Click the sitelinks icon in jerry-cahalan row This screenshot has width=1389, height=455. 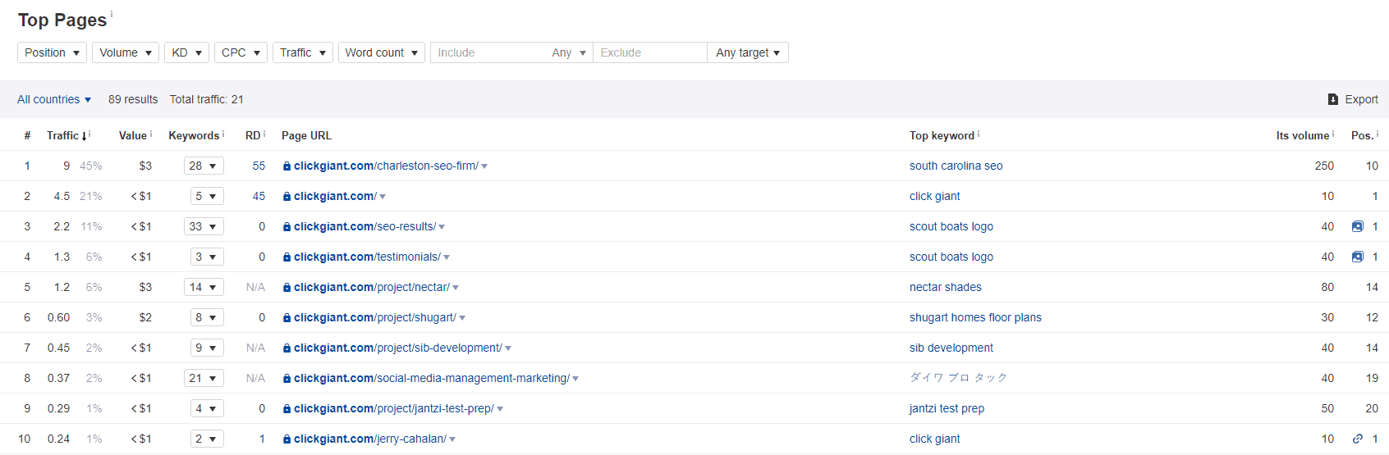click(1358, 439)
